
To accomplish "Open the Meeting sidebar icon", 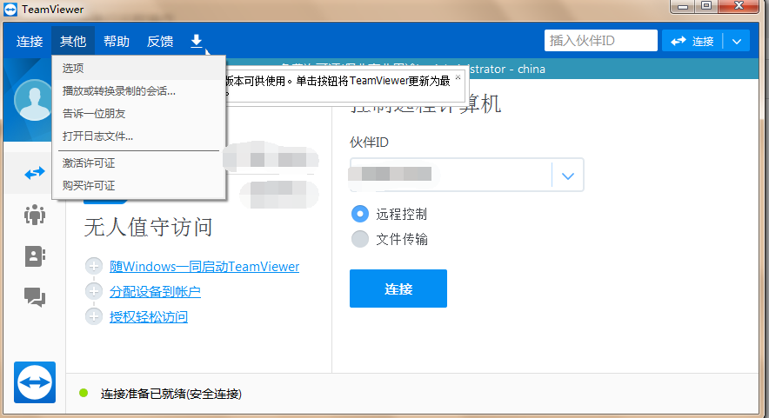I will coord(34,215).
